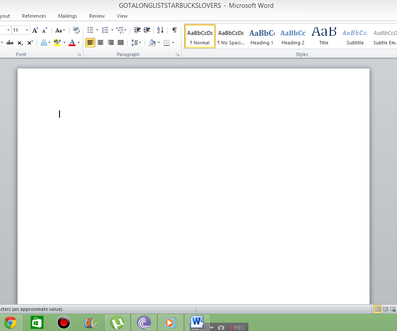Open the Mailings ribbon tab
The height and width of the screenshot is (331, 397).
[x=67, y=16]
